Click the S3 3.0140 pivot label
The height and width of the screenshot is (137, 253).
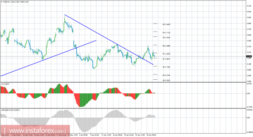166,76
